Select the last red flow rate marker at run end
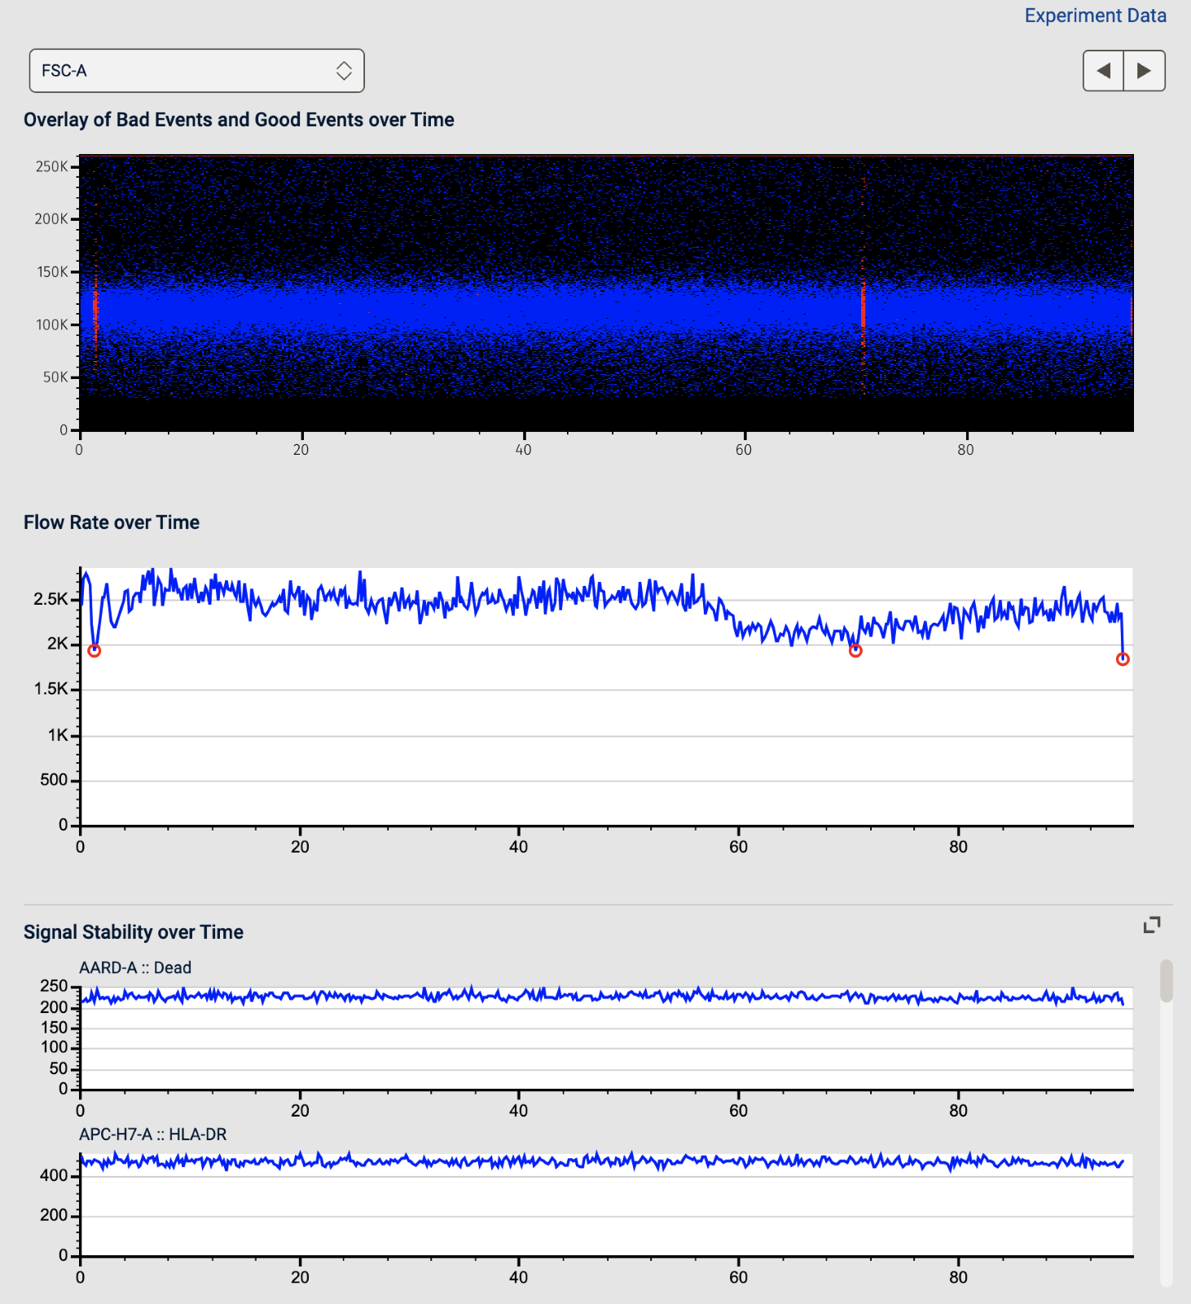 click(1123, 659)
